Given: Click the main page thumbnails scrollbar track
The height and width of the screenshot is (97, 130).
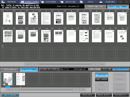Looking at the screenshot, I should (x=65, y=64).
